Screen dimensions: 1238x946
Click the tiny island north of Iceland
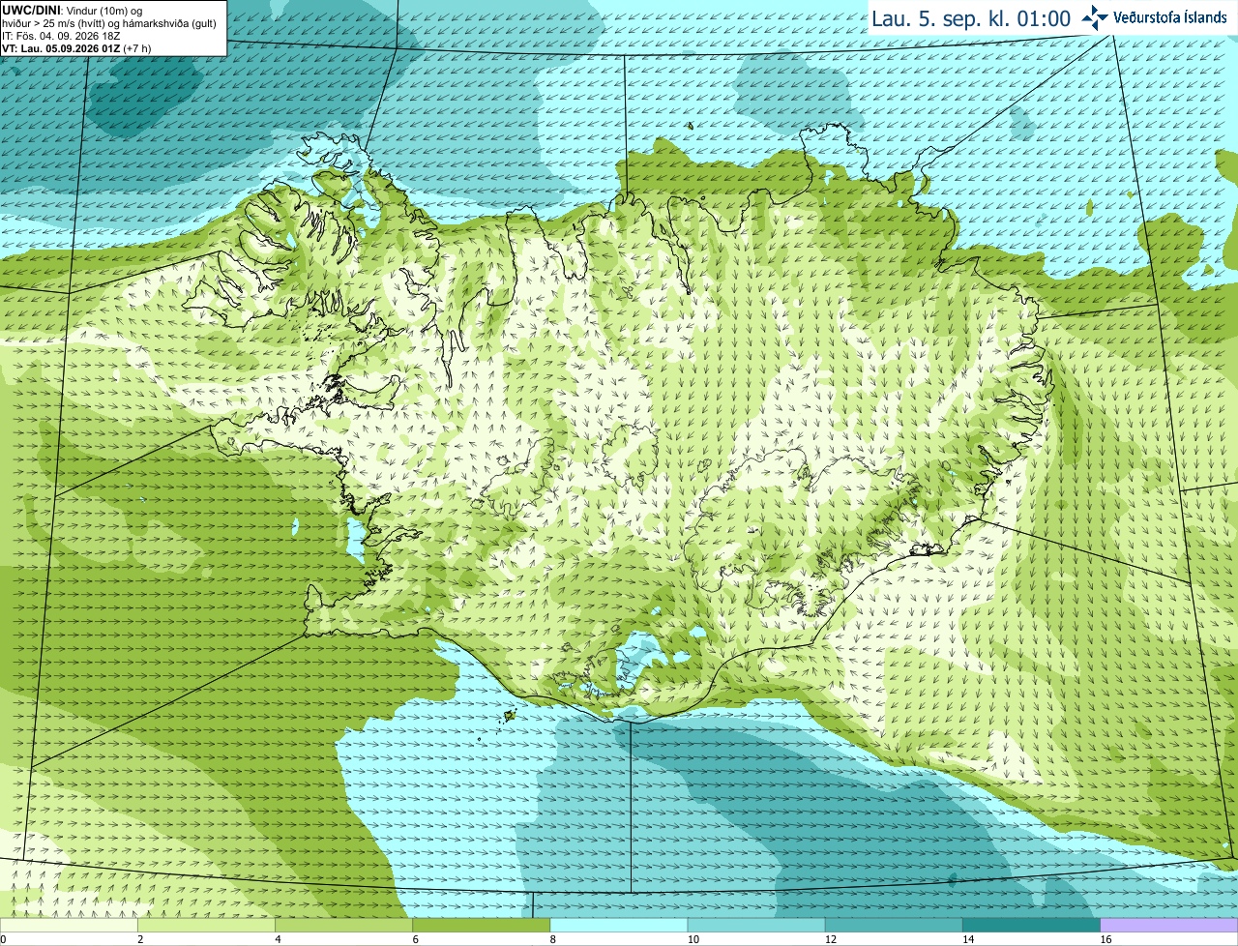point(691,125)
